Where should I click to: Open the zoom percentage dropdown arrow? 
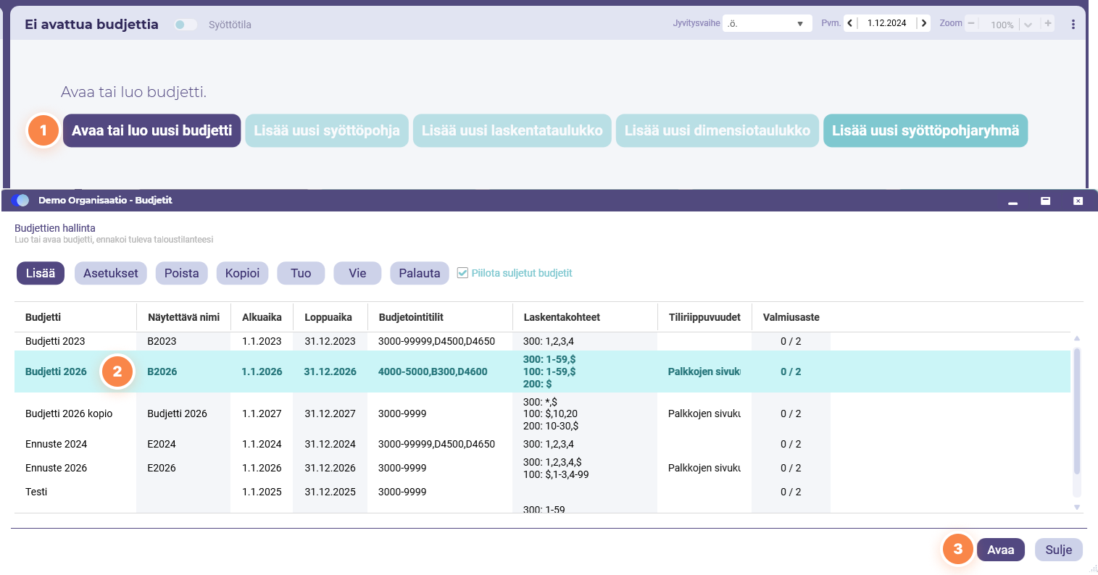(x=1028, y=25)
